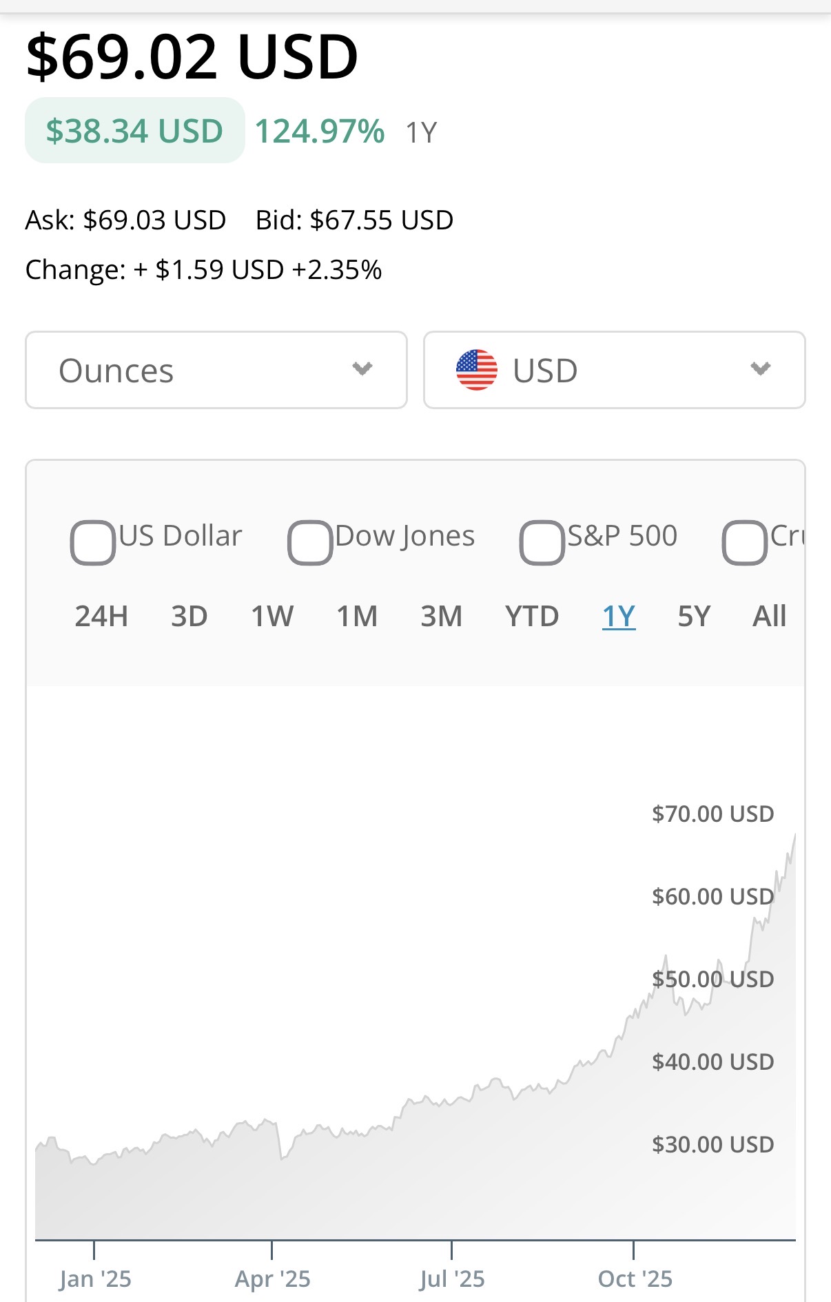The width and height of the screenshot is (831, 1302).
Task: Select the 1M time range
Action: (357, 616)
